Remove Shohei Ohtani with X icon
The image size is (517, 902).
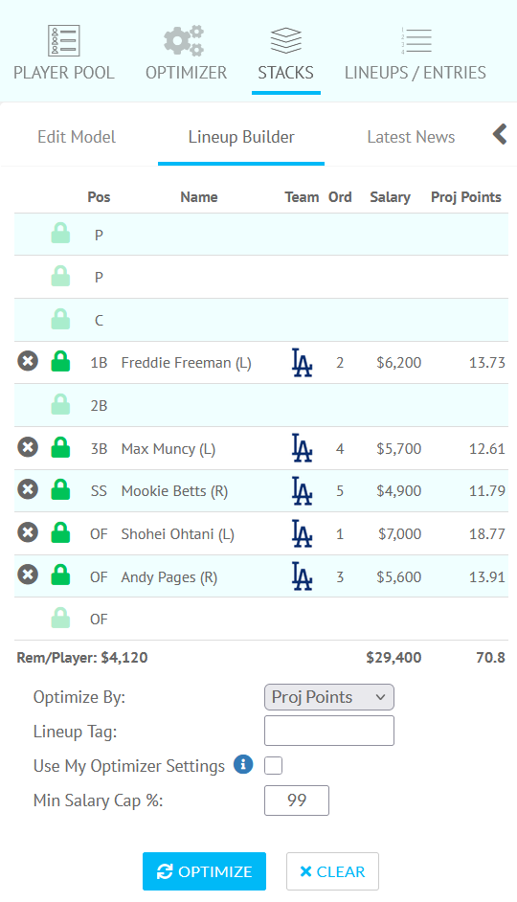coord(28,532)
